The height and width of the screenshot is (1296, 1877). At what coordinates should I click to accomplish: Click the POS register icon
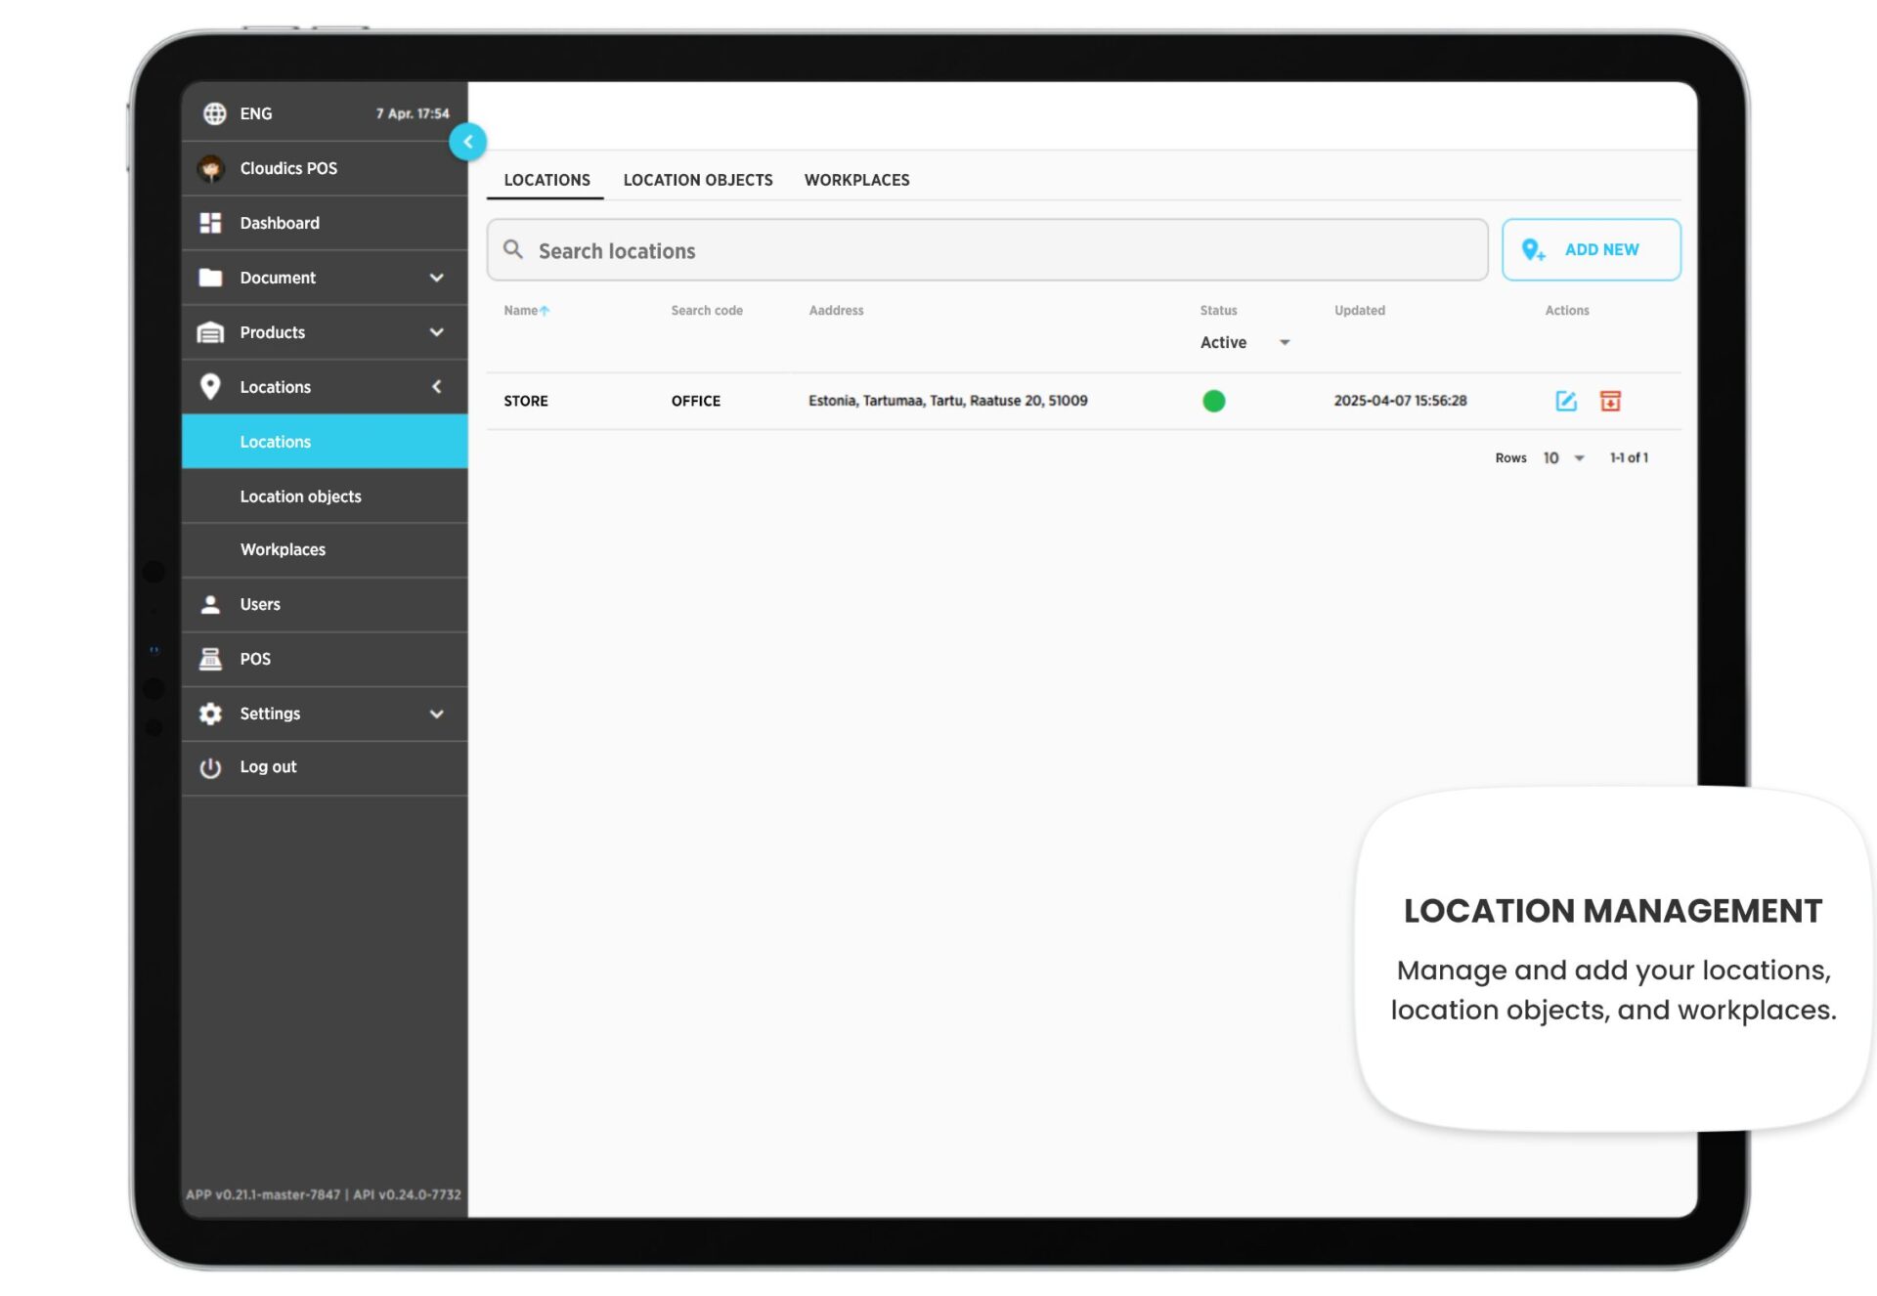(210, 659)
